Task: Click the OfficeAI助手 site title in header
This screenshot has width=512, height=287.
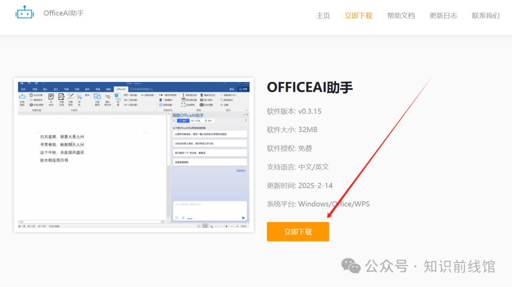Action: pyautogui.click(x=64, y=13)
